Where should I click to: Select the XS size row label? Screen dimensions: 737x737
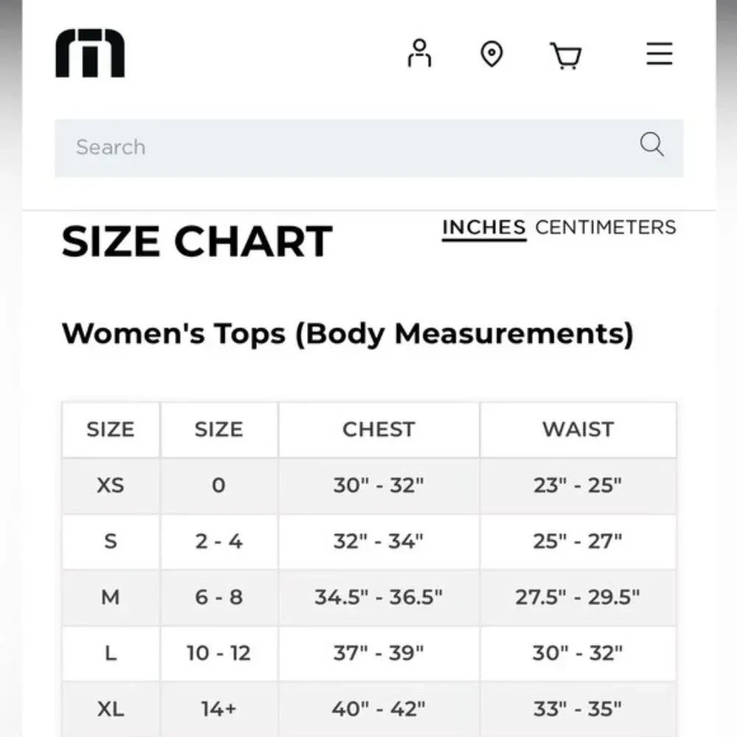point(111,486)
